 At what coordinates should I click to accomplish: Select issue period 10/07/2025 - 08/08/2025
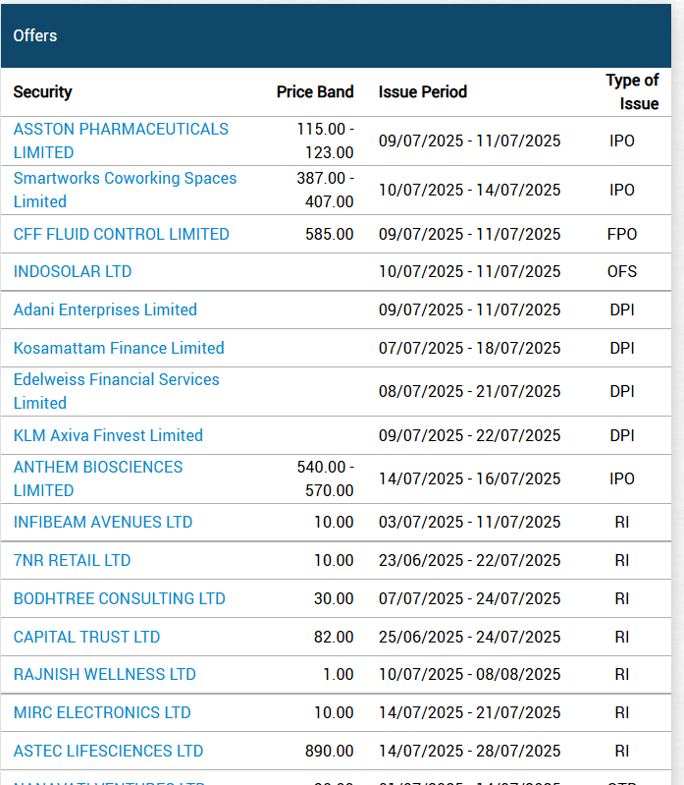(x=469, y=674)
